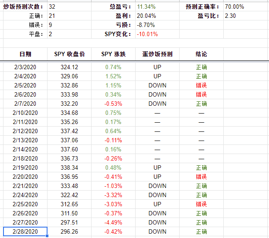Select the correct count value 21
Image resolution: width=269 pixels, height=238 pixels.
[x=69, y=16]
